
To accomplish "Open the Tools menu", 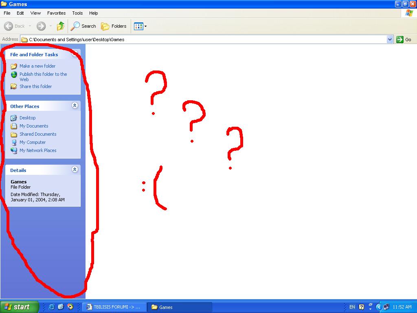I will tap(77, 13).
